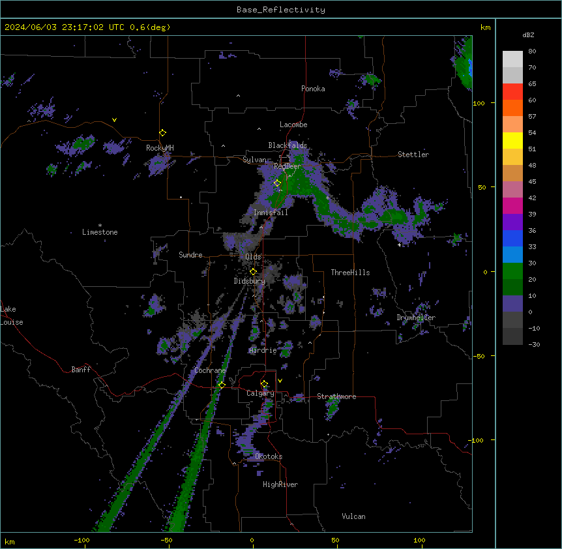Select the magenta 42-39 dBZ legend swatch
Image resolution: width=562 pixels, height=549 pixels.
pos(512,205)
